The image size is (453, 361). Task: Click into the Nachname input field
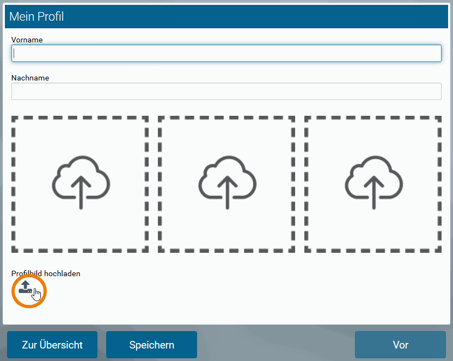click(226, 91)
